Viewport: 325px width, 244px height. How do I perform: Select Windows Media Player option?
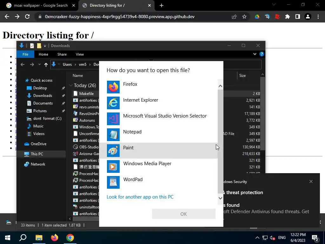click(159, 166)
